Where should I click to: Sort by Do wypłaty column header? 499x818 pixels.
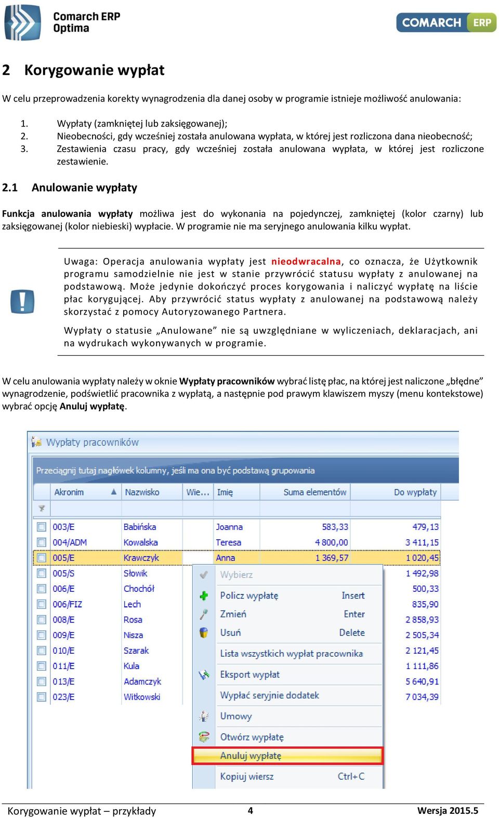[396, 492]
